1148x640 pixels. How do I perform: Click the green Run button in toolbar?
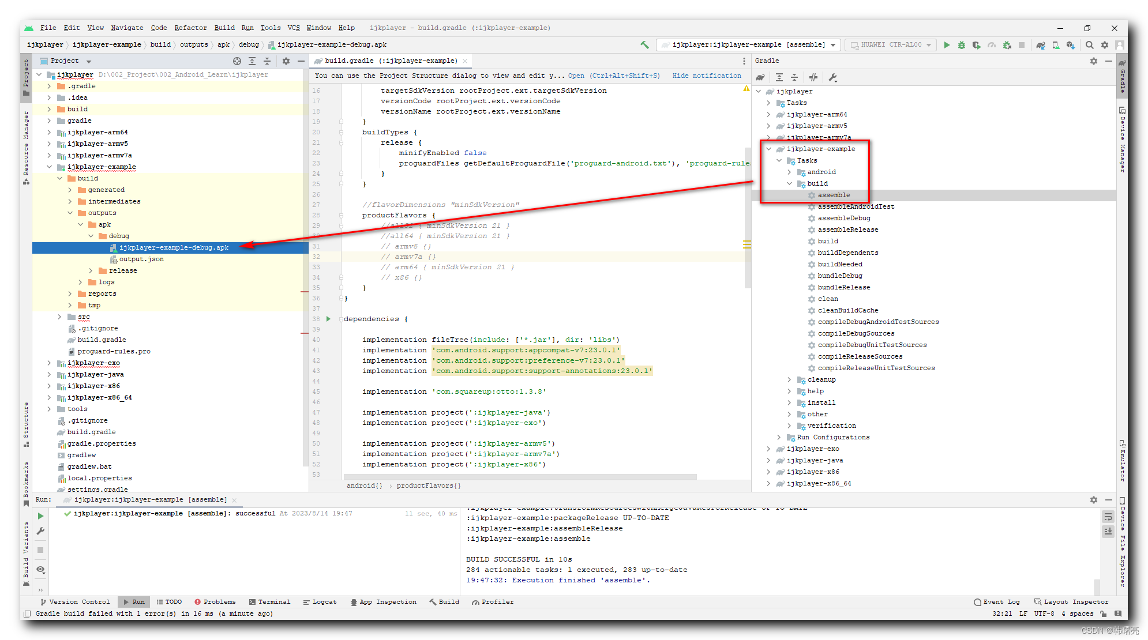[946, 45]
